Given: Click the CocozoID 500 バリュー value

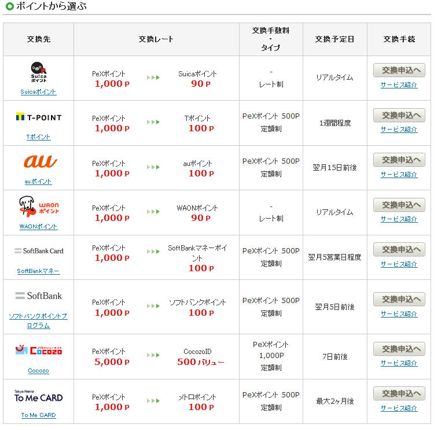Looking at the screenshot, I should click(x=201, y=361).
